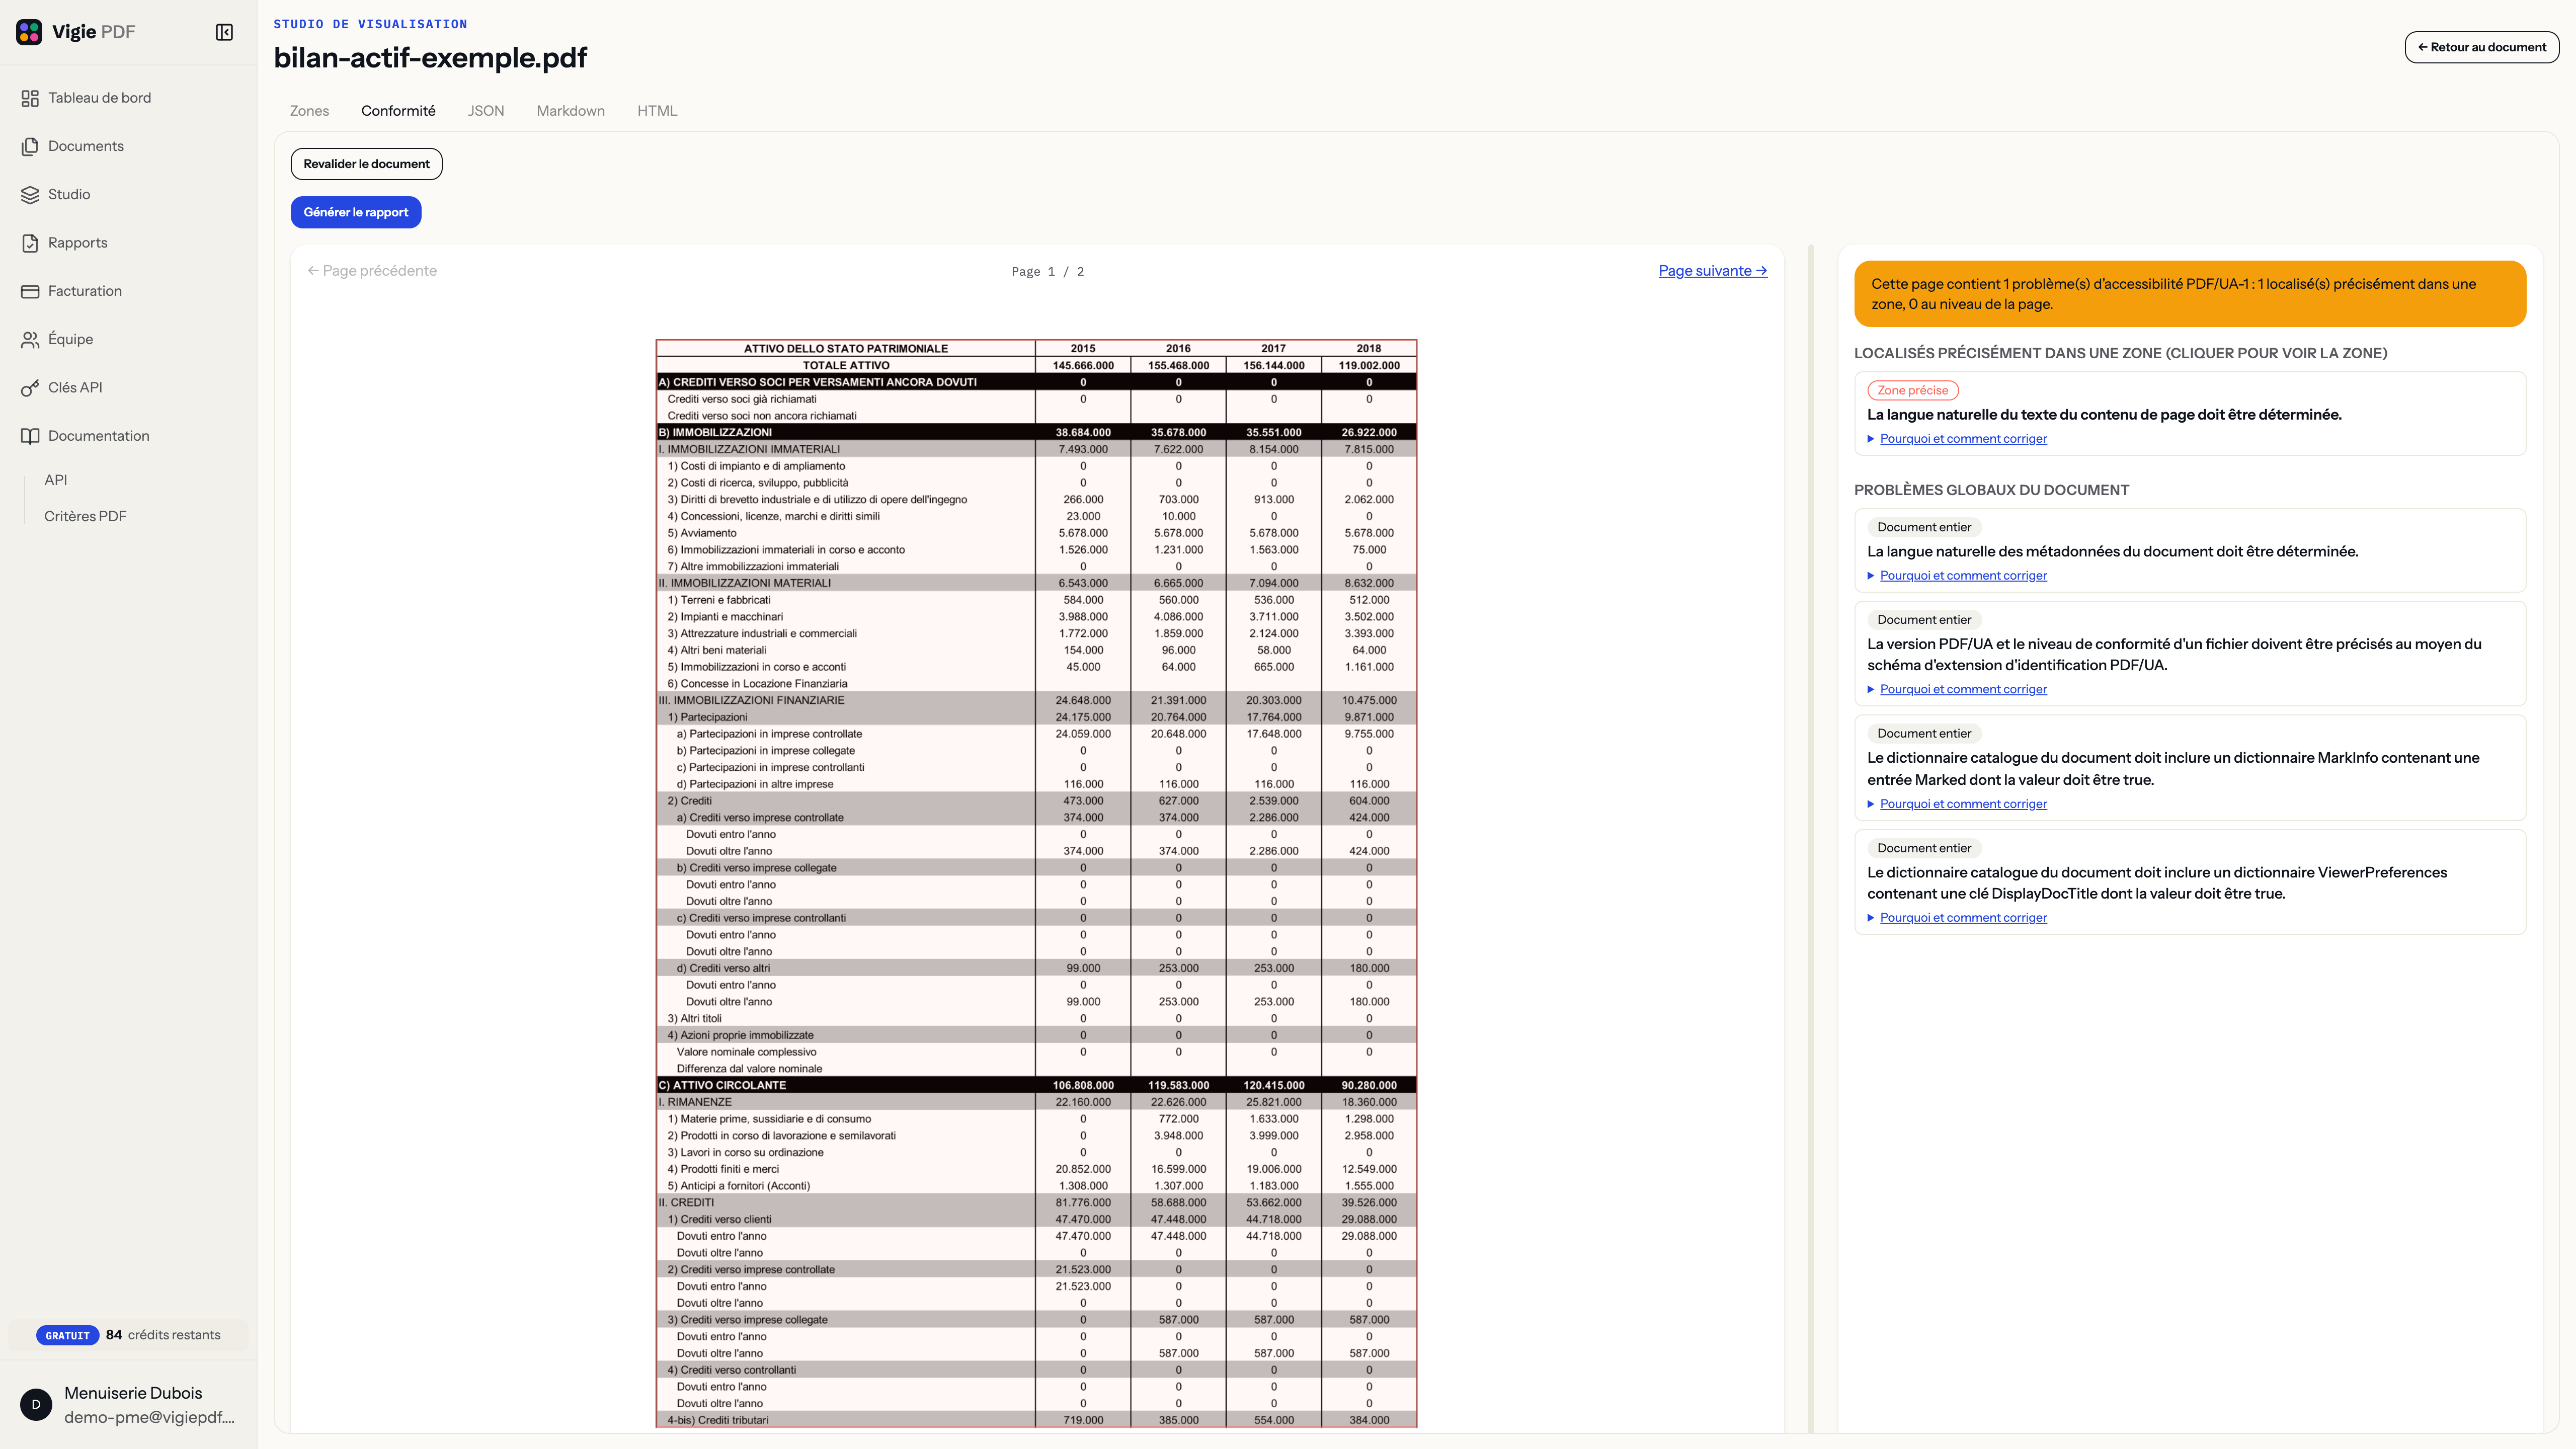Viewport: 2576px width, 1449px height.
Task: Click the Rapports file icon
Action: pos(30,243)
